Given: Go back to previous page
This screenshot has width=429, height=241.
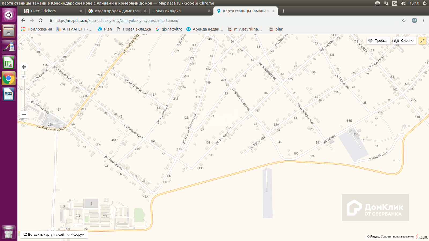Looking at the screenshot, I should 23,21.
